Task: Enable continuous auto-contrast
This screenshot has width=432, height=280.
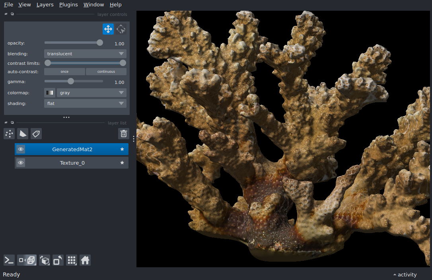Action: [x=106, y=72]
